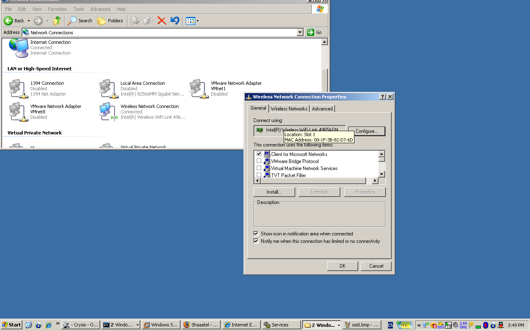
Task: Select the Internet Connection globe icon
Action: pos(19,48)
